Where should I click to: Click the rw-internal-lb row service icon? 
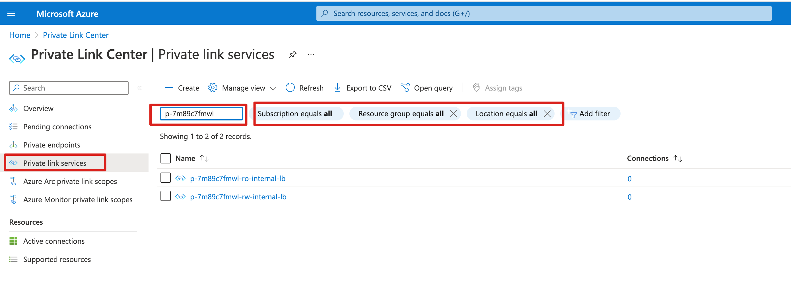click(180, 196)
